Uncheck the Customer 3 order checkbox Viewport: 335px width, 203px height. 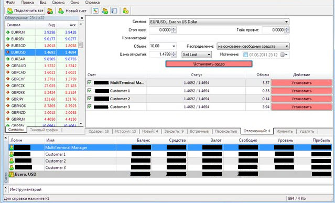[90, 106]
